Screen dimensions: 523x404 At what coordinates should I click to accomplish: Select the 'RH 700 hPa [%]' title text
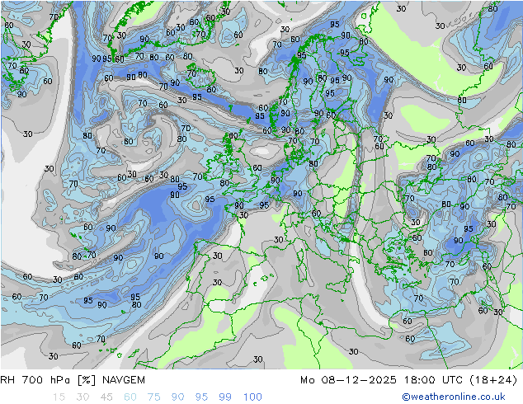click(48, 380)
